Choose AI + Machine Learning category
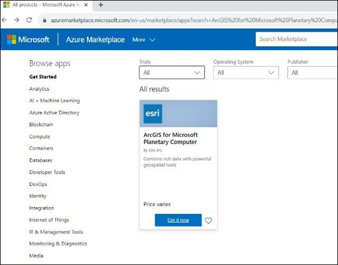 click(x=54, y=101)
